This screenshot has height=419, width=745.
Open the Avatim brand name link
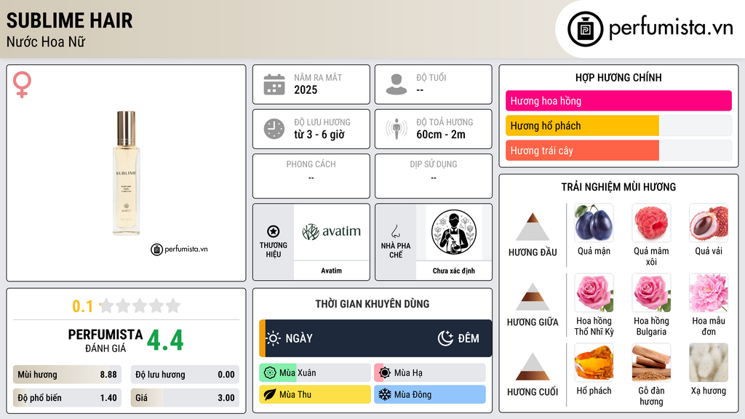pos(331,271)
